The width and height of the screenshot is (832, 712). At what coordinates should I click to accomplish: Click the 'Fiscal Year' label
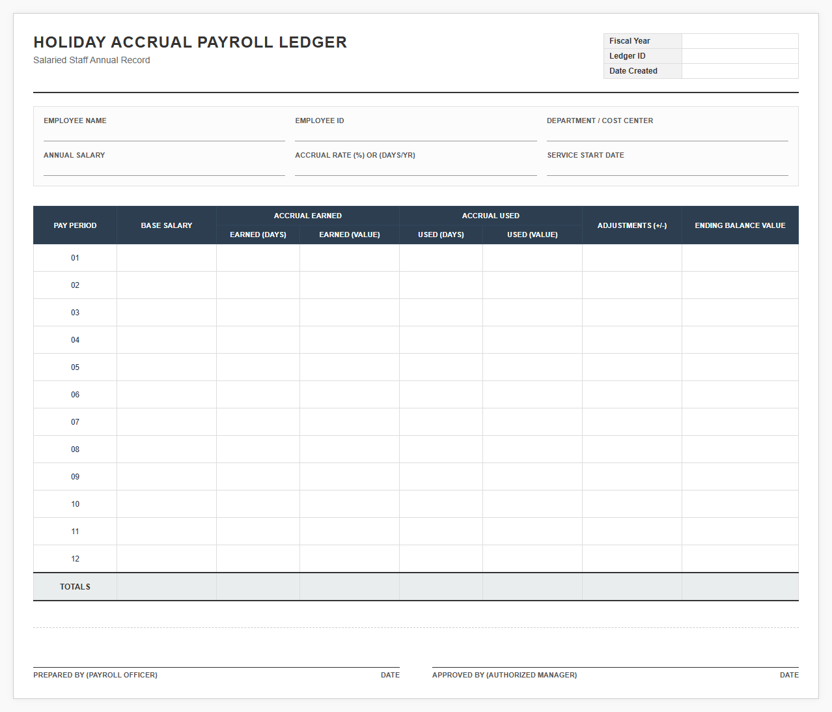(x=630, y=41)
